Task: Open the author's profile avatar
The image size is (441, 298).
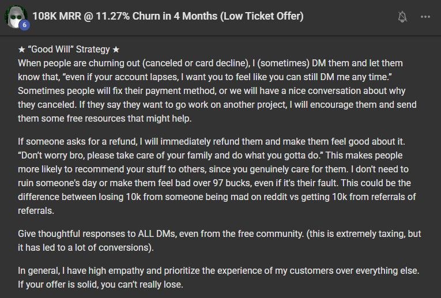Action: 16,17
